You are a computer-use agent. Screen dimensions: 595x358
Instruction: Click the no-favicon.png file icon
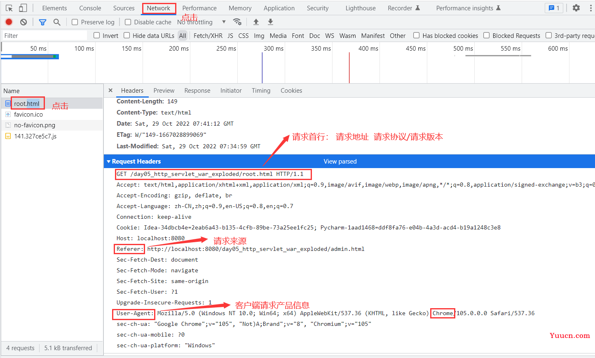(8, 125)
